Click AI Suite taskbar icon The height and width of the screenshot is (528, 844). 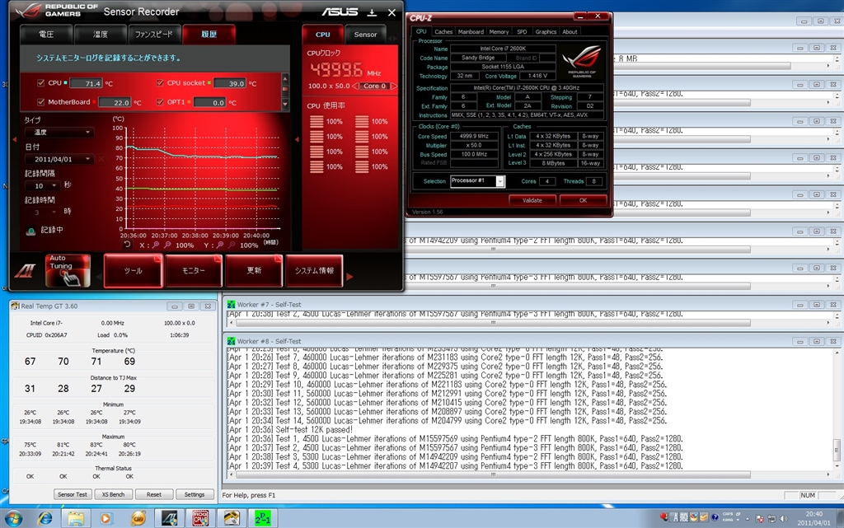coord(170,518)
